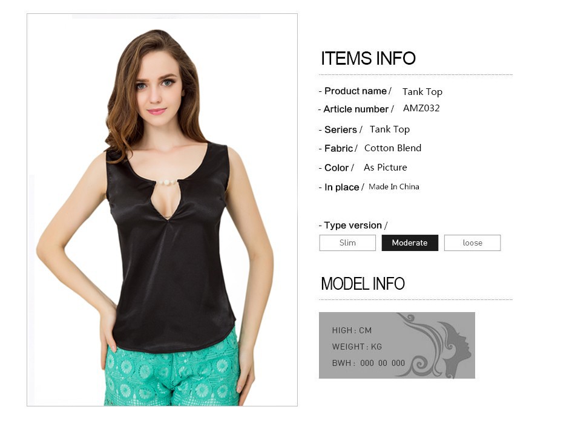This screenshot has height=424, width=575.
Task: Click the BWH 000 00 000 field
Action: [368, 363]
